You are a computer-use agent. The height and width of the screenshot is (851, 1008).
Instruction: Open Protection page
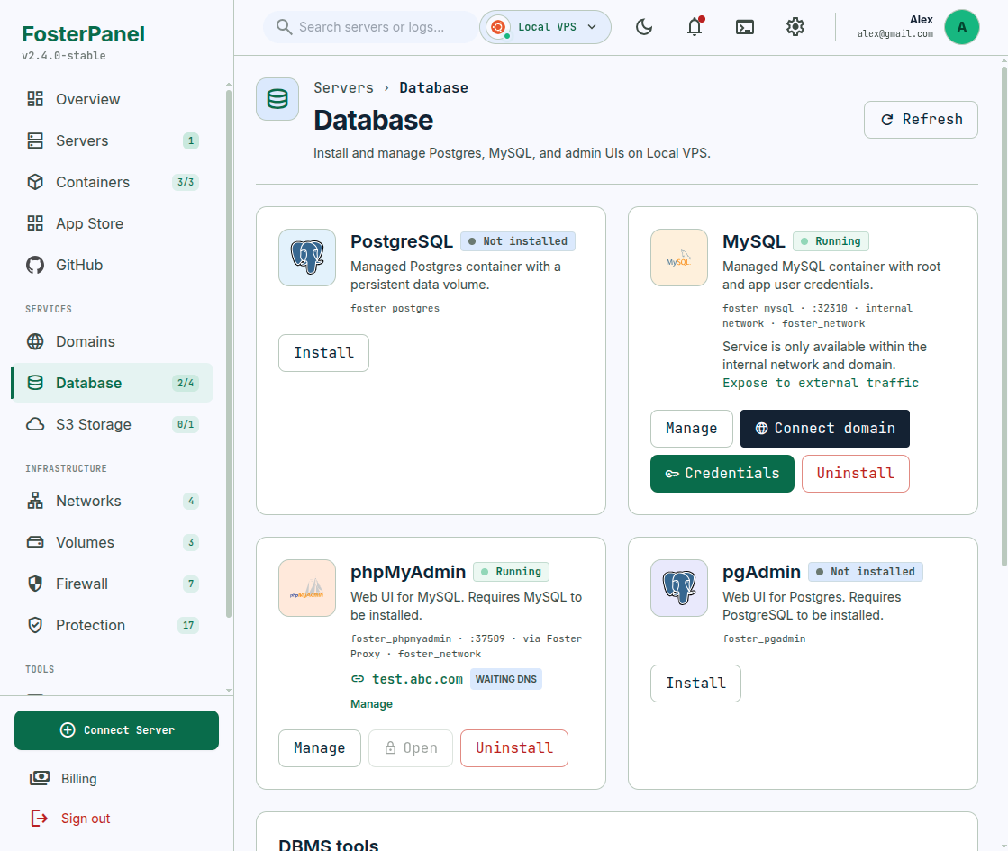point(113,625)
